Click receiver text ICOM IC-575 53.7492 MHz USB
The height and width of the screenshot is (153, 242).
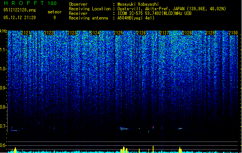click(x=154, y=13)
